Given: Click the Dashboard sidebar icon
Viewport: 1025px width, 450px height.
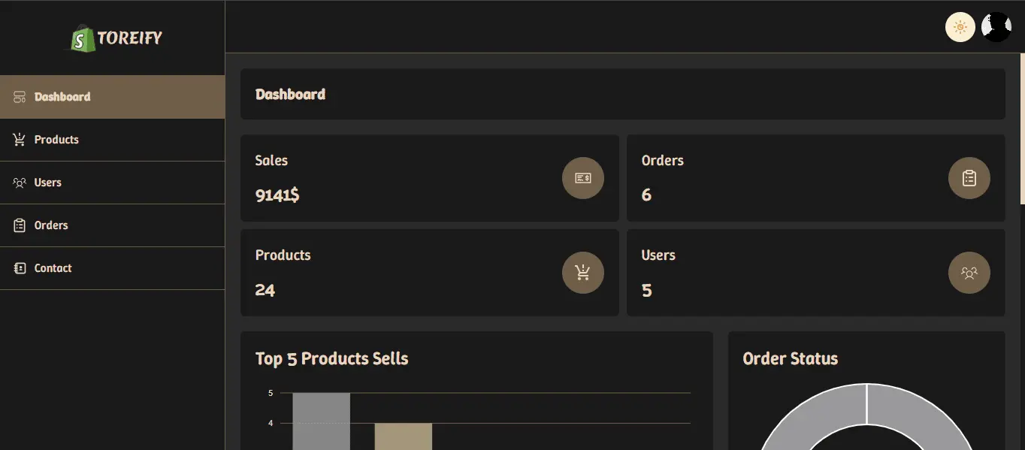Looking at the screenshot, I should pos(20,97).
